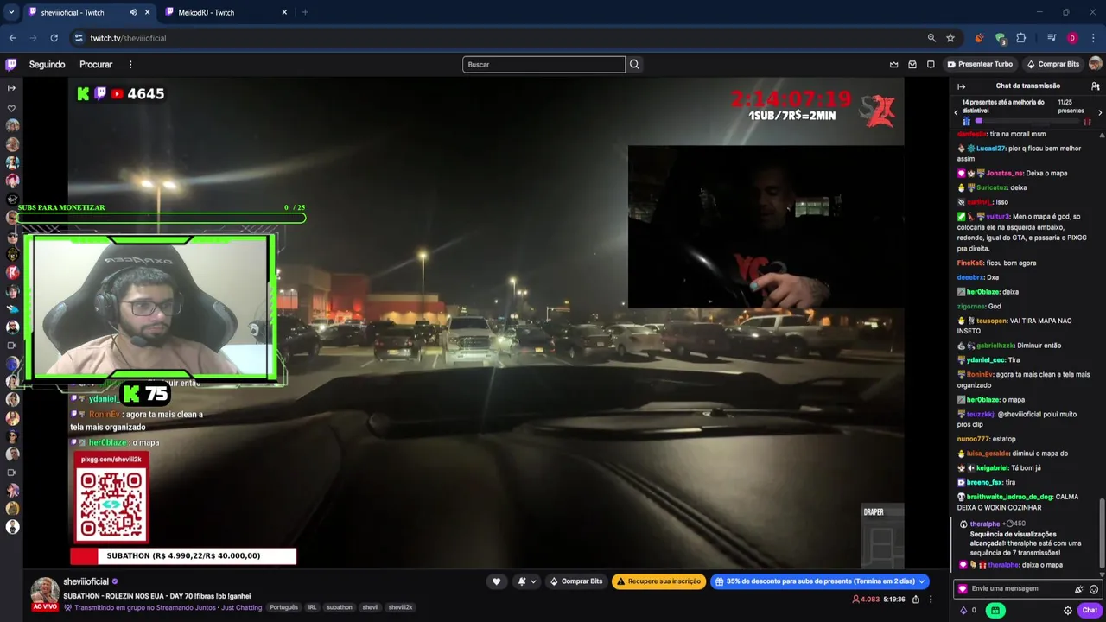This screenshot has width=1106, height=622.
Task: Mute the sheviioficial tab audio icon
Action: click(133, 12)
